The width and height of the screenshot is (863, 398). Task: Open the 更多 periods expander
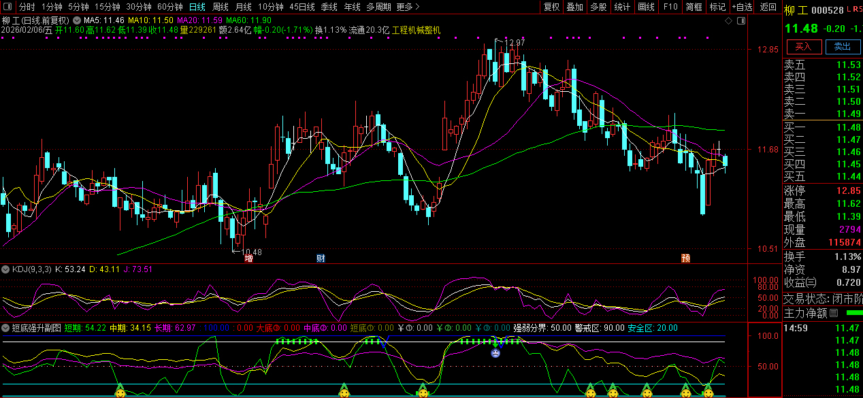click(x=406, y=7)
